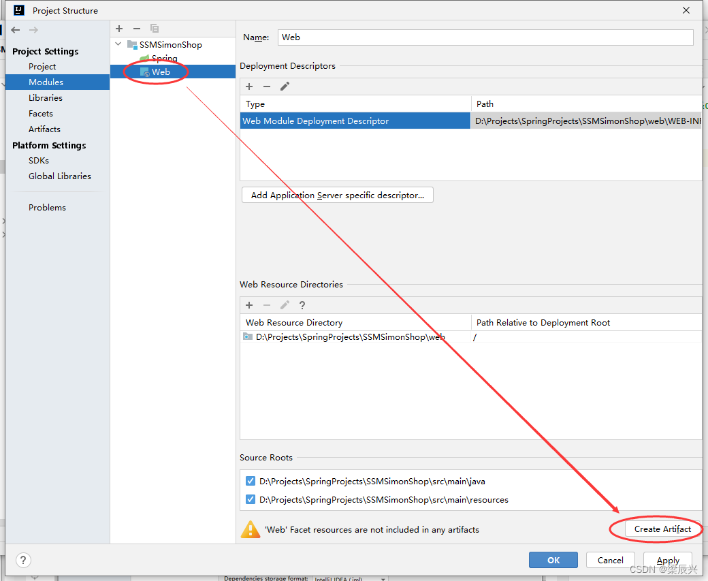This screenshot has width=708, height=581.
Task: Click the Cancel button
Action: pyautogui.click(x=611, y=560)
